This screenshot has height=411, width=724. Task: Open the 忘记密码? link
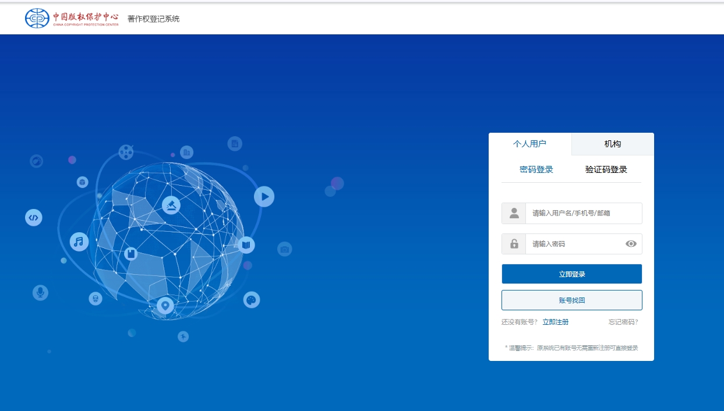click(623, 322)
